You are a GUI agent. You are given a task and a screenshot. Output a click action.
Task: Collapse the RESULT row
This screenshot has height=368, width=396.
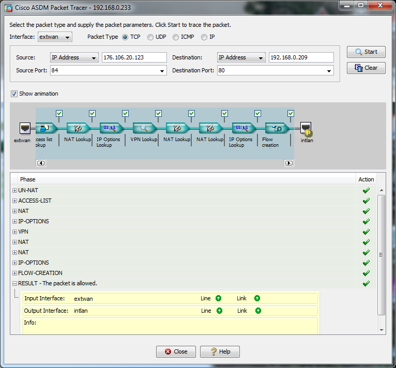14,284
